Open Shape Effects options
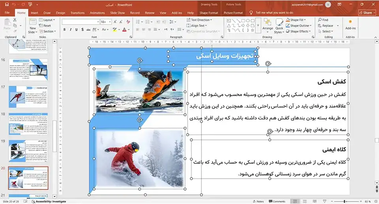Viewport: 379px width, 204px height. point(298,31)
